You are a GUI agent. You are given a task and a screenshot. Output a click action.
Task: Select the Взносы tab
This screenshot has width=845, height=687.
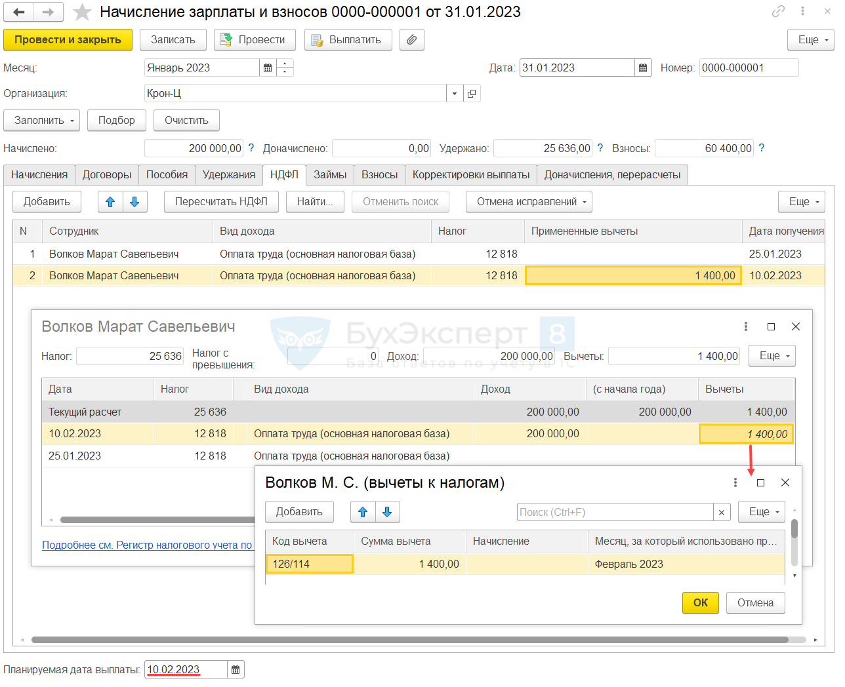[380, 174]
